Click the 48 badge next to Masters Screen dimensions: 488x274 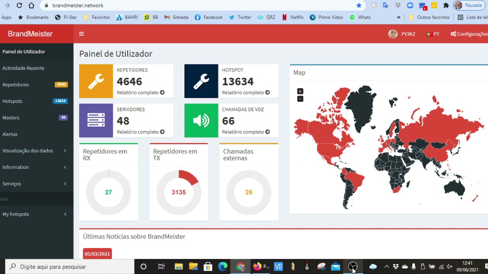tap(63, 118)
